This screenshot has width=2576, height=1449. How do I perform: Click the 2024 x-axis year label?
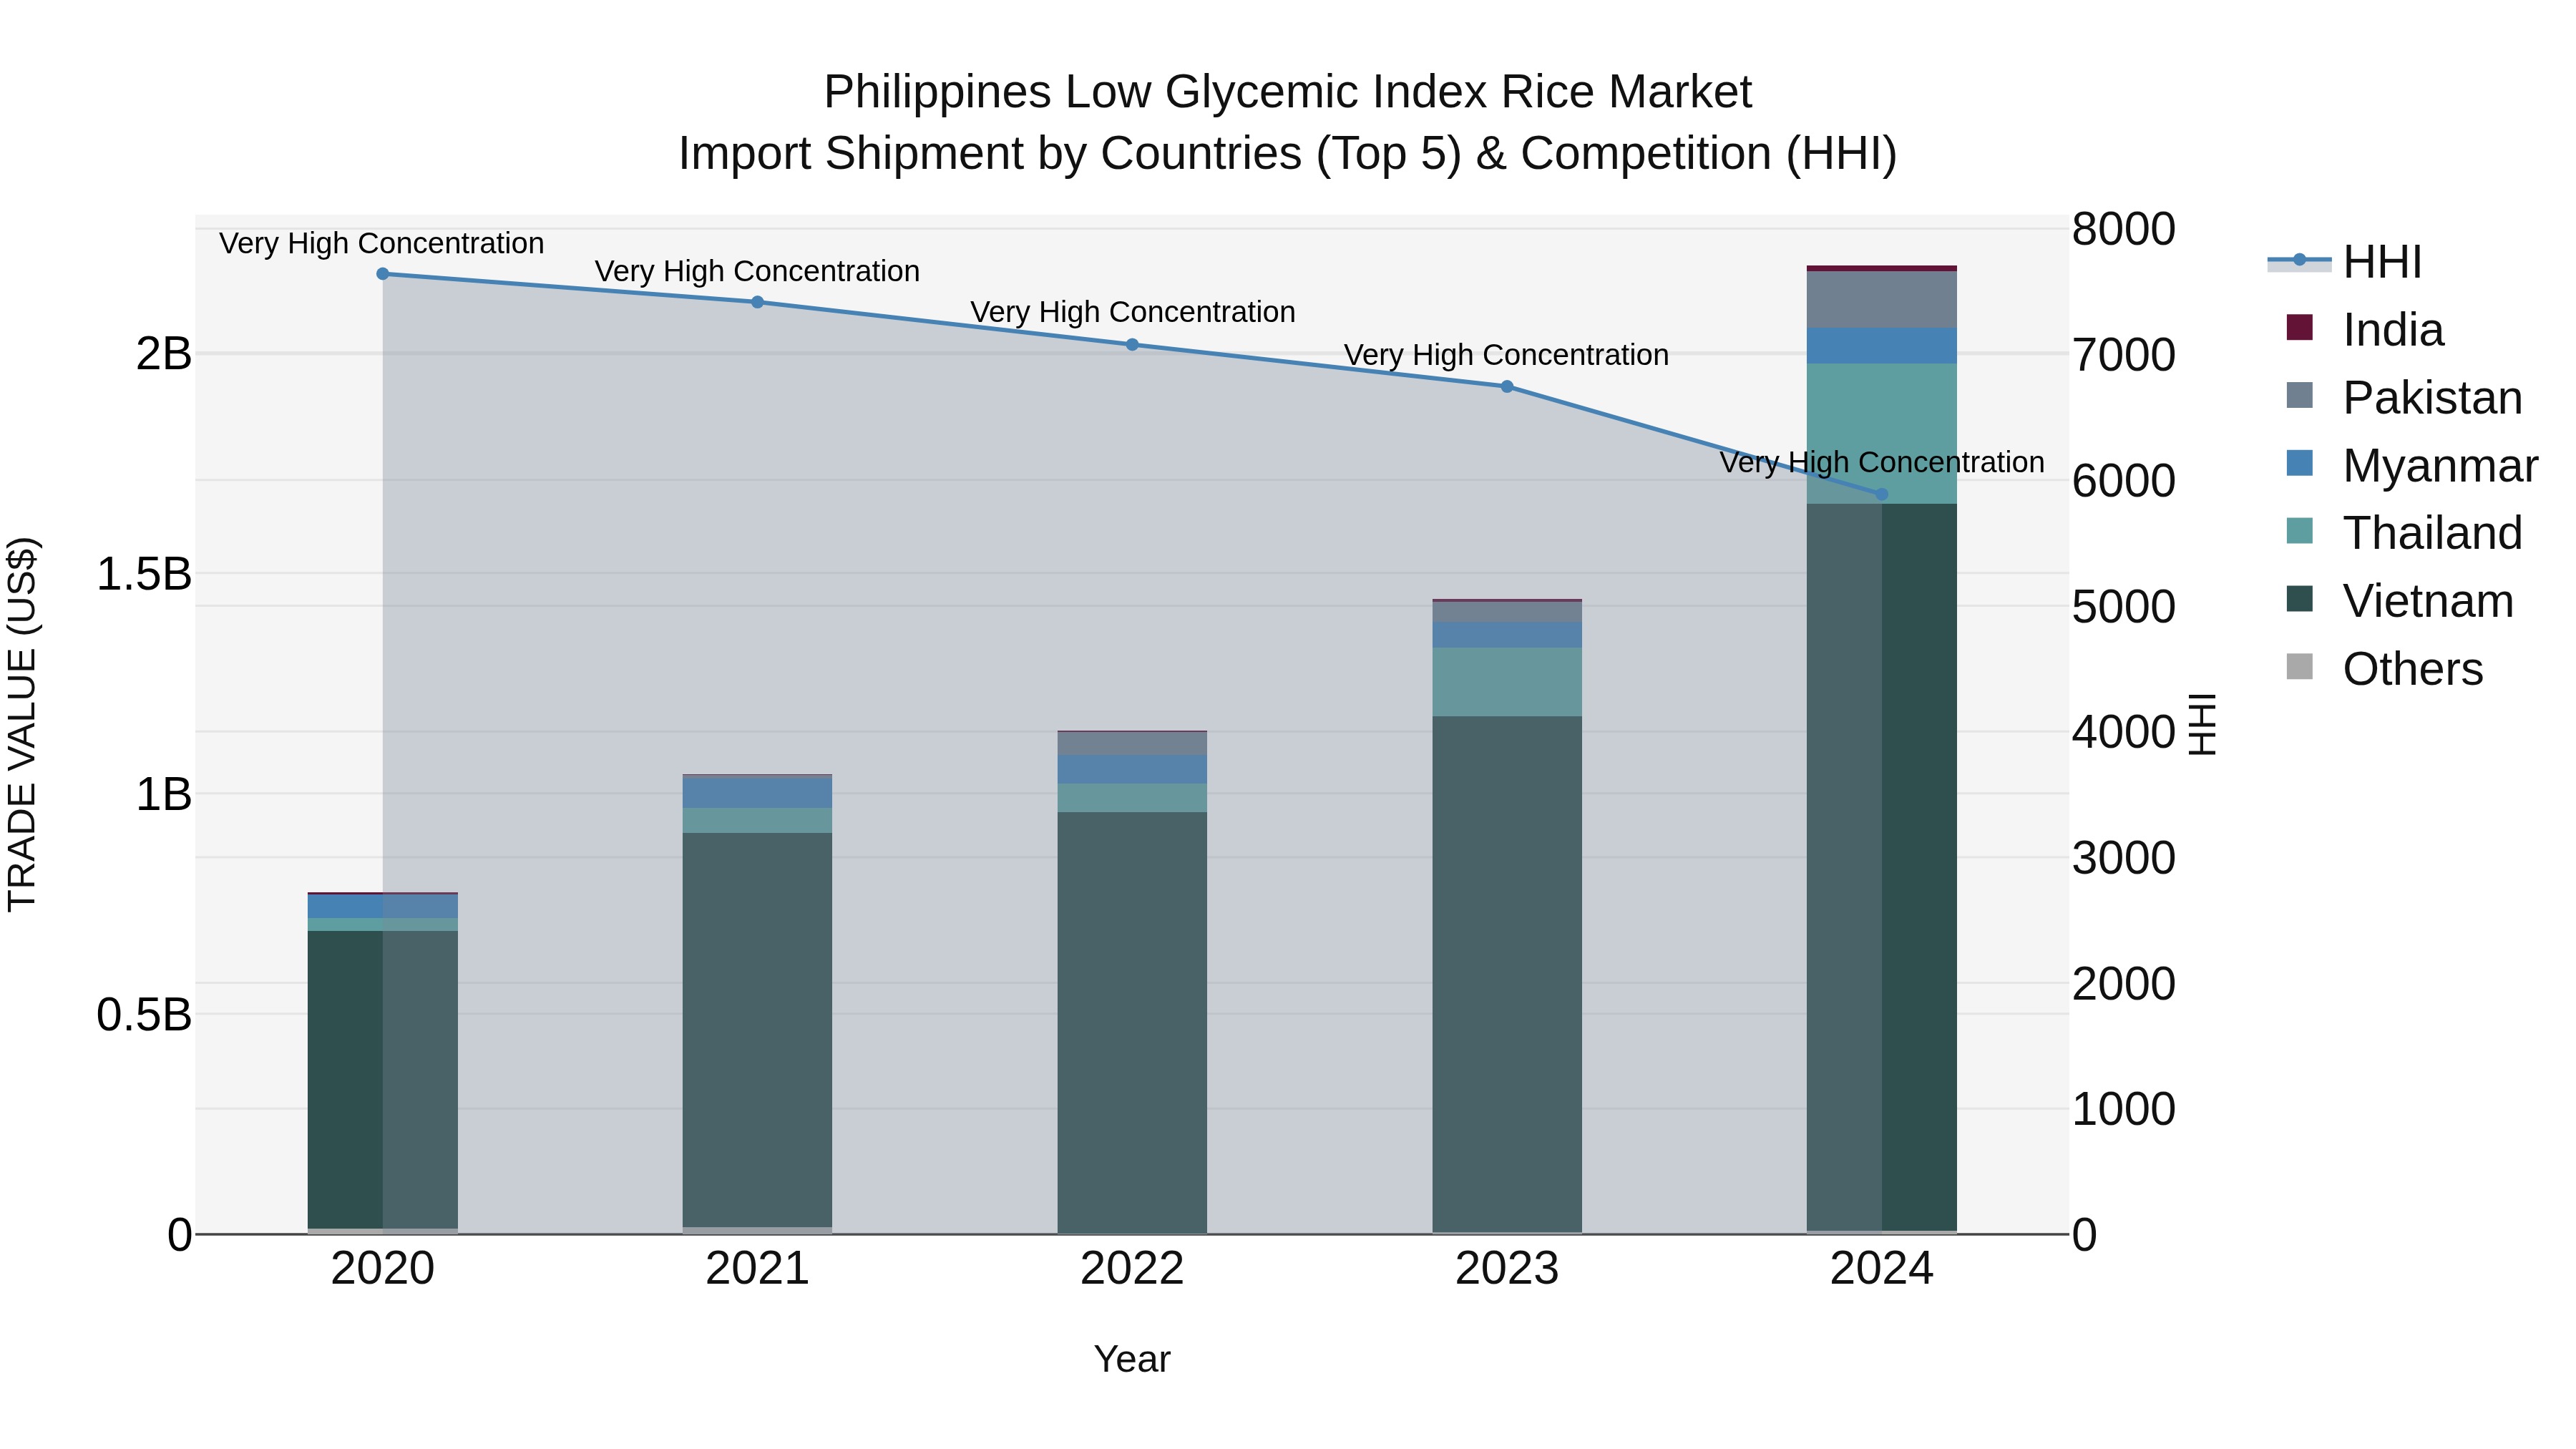click(x=1881, y=1269)
